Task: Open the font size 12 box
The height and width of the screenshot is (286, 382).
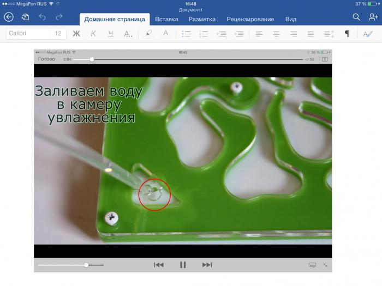Action: (58, 34)
